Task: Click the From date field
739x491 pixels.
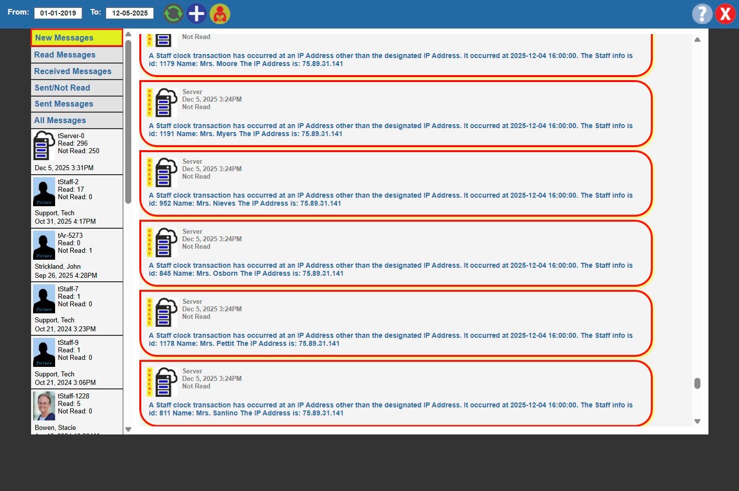Action: coord(58,13)
